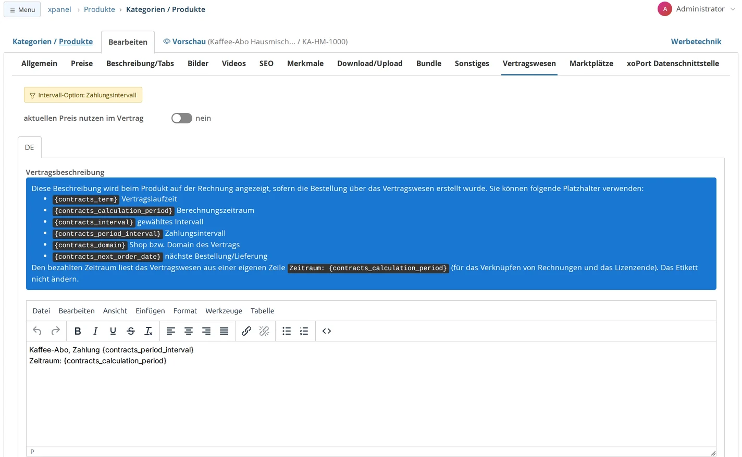Viewport: 742px width, 457px height.
Task: Apply strikethrough formatting
Action: tap(131, 331)
